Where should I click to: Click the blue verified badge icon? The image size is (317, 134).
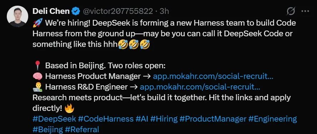76,11
